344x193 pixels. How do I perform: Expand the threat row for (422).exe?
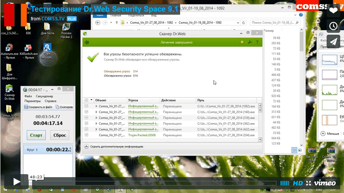pos(96,129)
